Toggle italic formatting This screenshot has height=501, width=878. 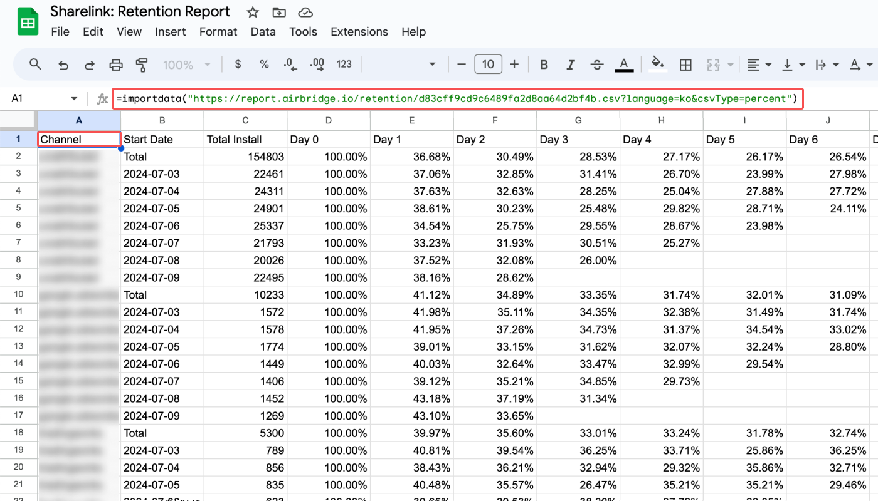(x=571, y=64)
